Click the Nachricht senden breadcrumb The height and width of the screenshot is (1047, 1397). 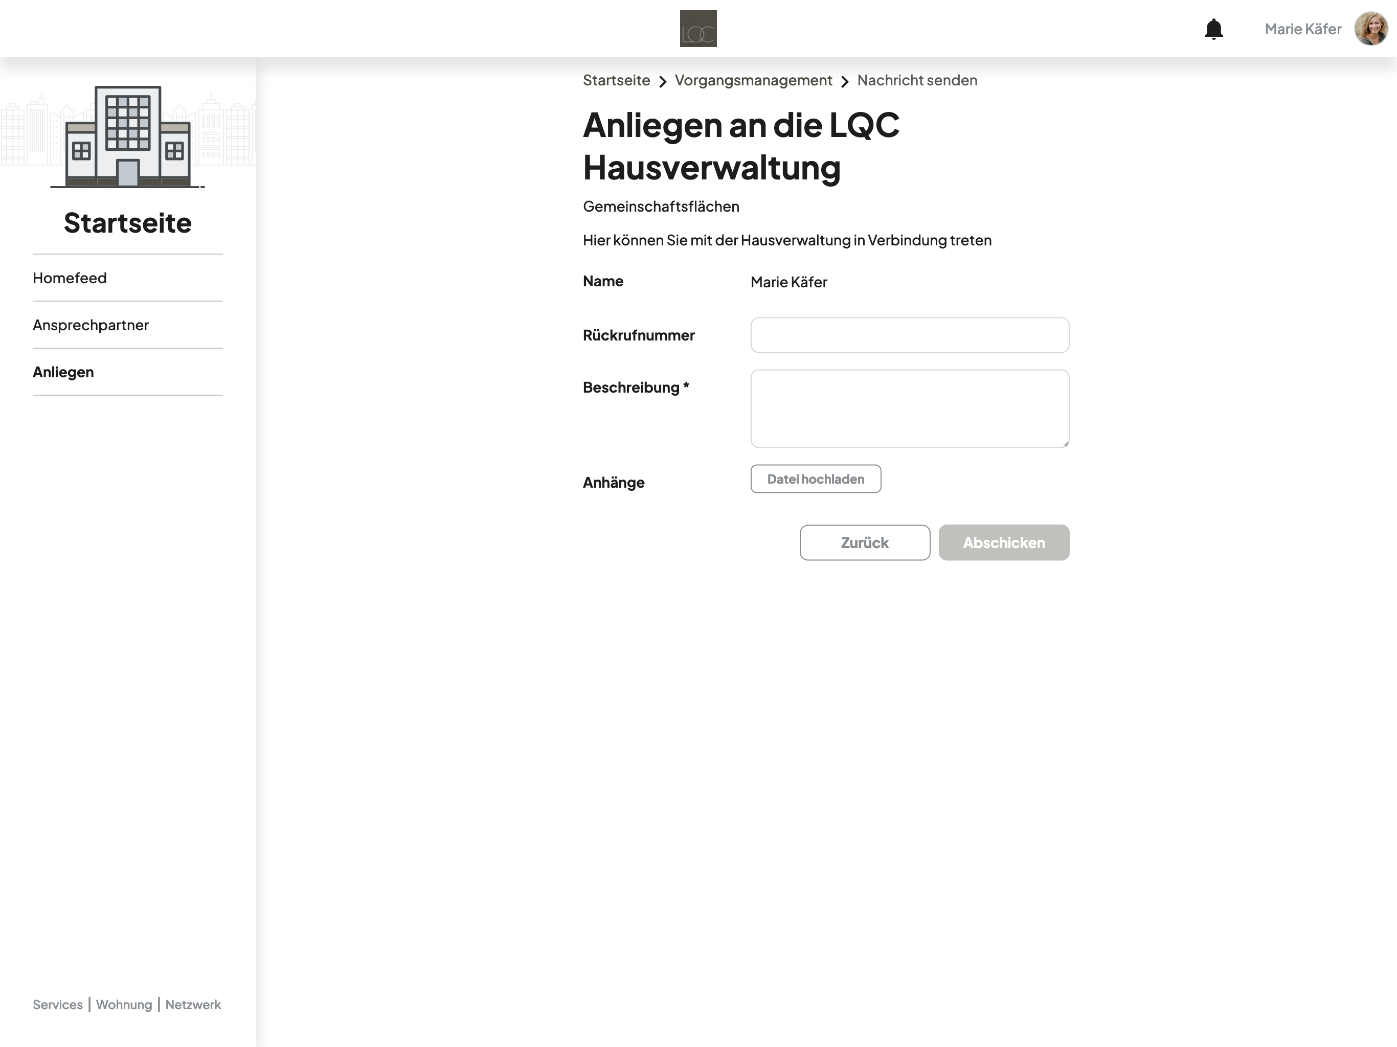point(917,80)
